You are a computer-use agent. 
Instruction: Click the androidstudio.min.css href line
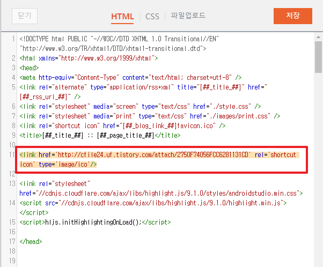[x=161, y=194]
